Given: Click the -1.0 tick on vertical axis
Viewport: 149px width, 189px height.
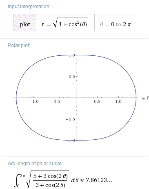Looking at the screenshot, I should pyautogui.click(x=70, y=140).
